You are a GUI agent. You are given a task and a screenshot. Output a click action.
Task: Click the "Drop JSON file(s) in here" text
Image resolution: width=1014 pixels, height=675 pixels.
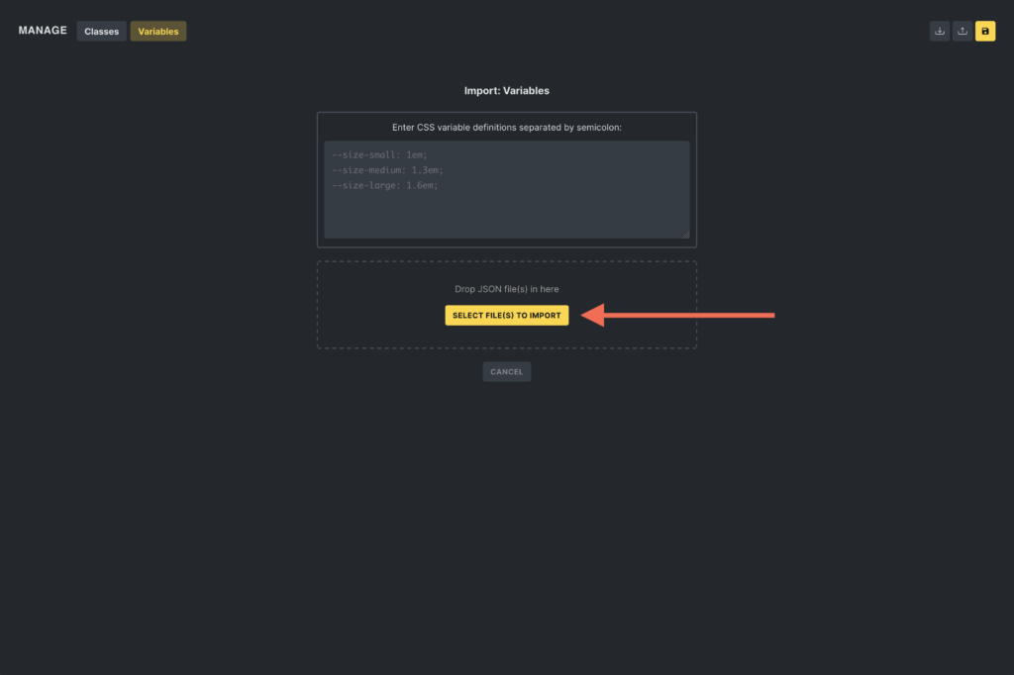tap(507, 289)
